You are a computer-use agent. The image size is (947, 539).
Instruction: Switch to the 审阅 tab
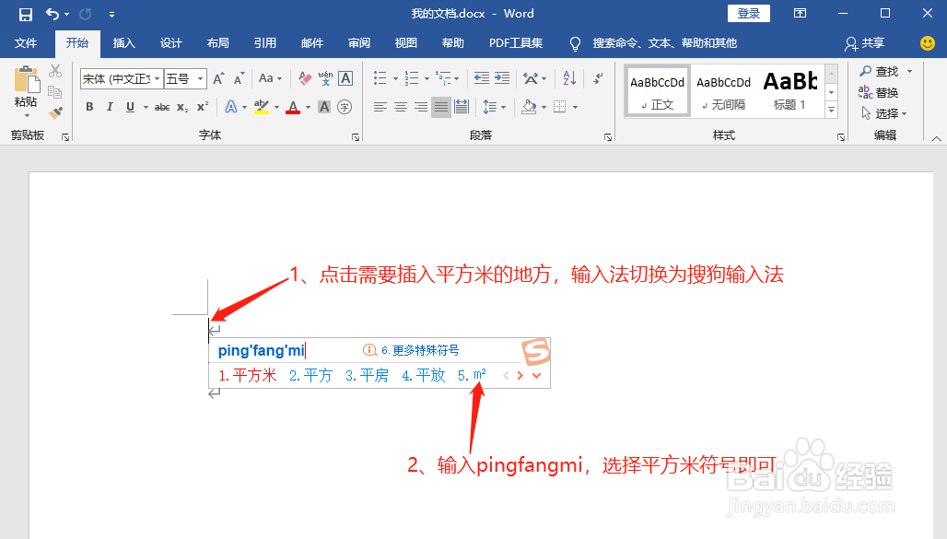tap(358, 43)
